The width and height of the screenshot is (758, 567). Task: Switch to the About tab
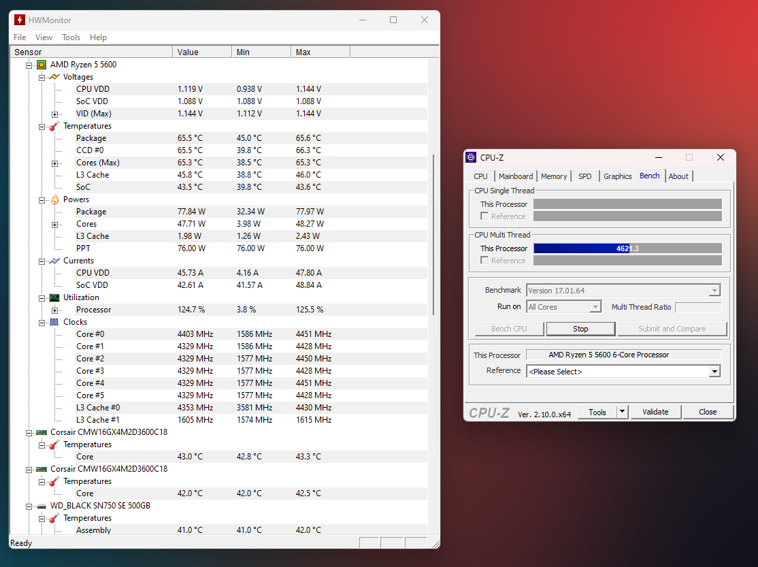(x=678, y=176)
